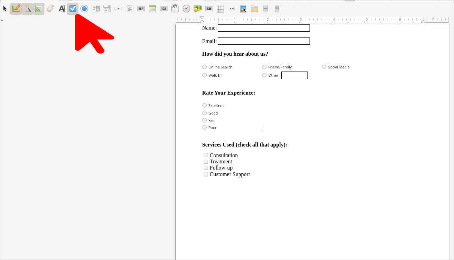Select the Walk-In radio option
454x260 pixels.
[205, 75]
